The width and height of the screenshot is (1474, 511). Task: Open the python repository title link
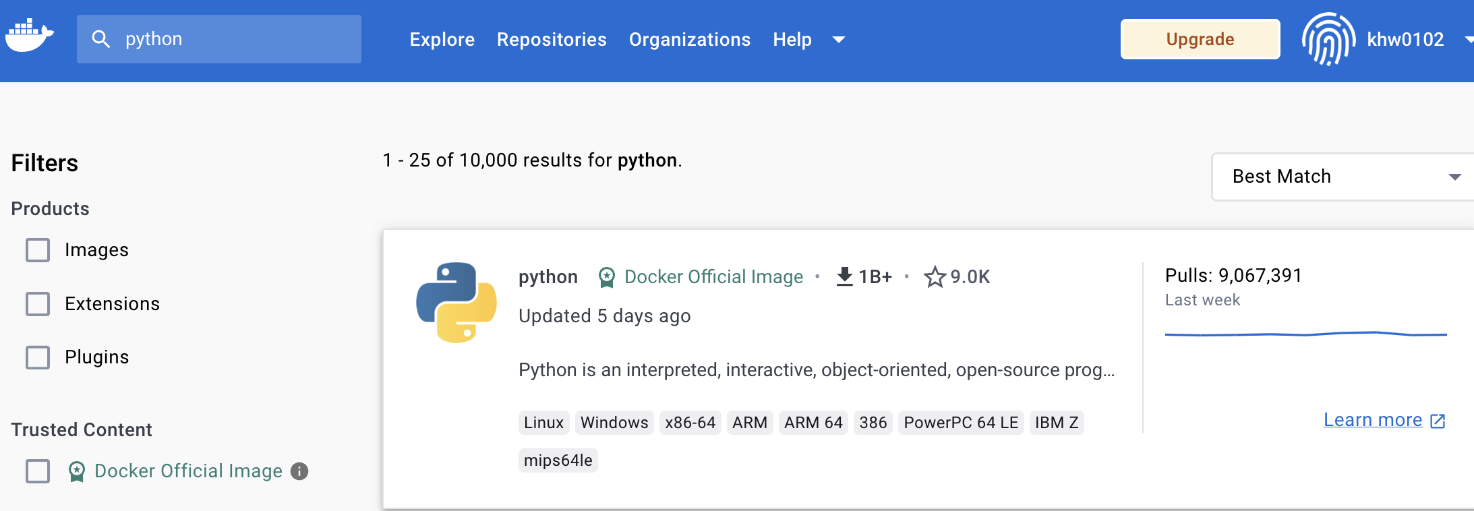[x=548, y=277]
